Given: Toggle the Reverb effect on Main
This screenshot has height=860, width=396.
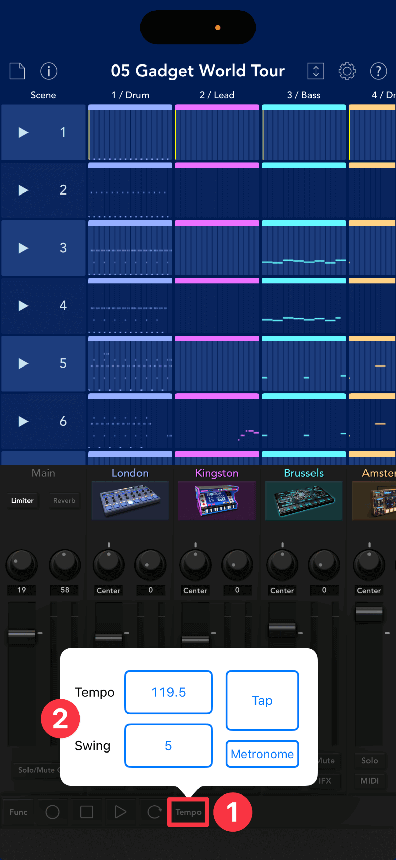Looking at the screenshot, I should [x=64, y=500].
